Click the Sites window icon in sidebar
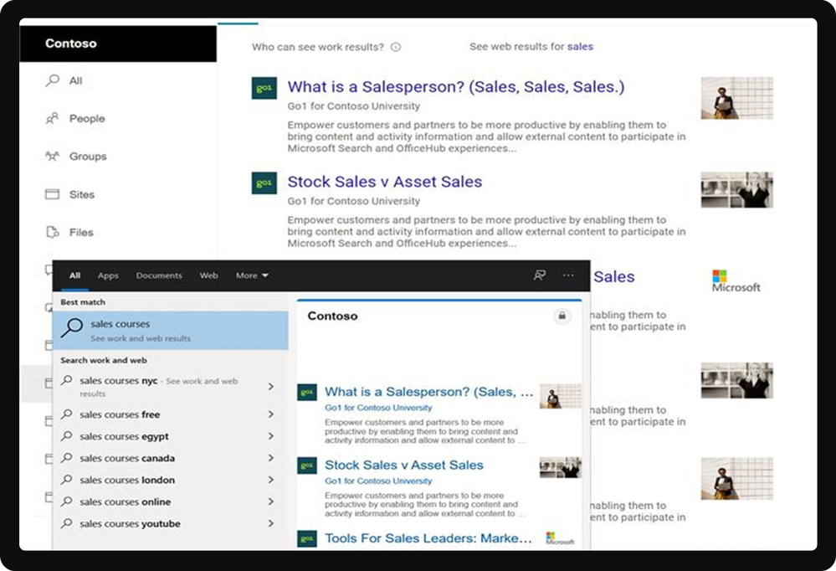This screenshot has height=571, width=836. pos(52,194)
